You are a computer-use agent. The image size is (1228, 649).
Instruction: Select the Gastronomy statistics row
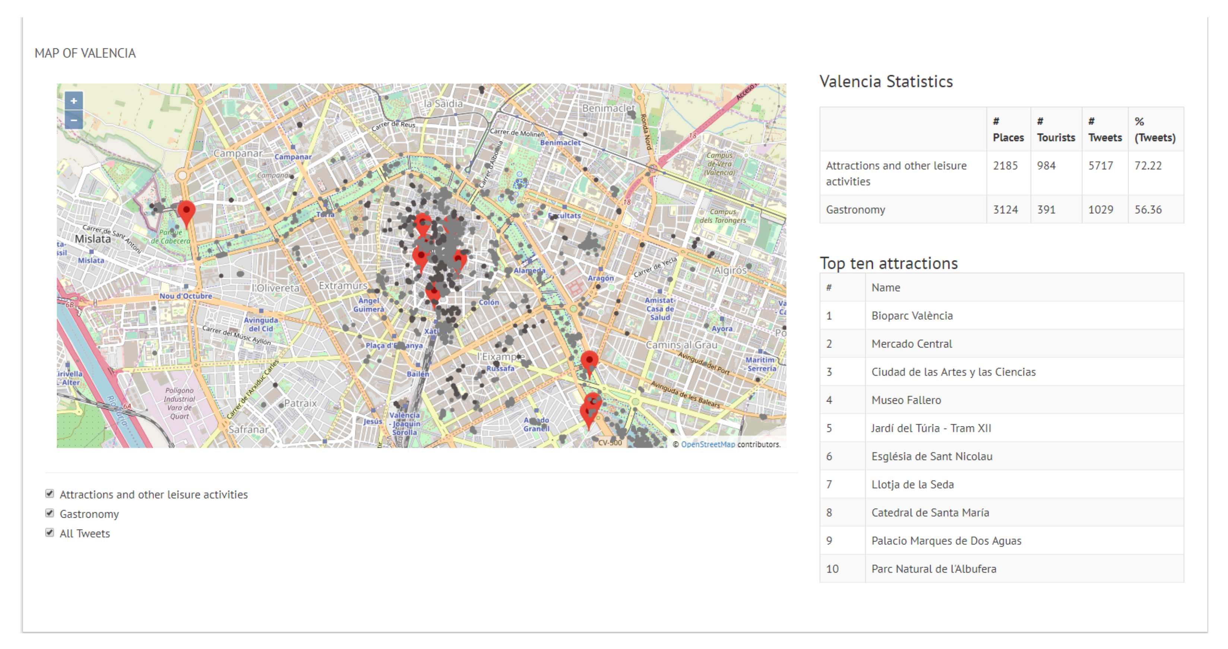coord(855,210)
